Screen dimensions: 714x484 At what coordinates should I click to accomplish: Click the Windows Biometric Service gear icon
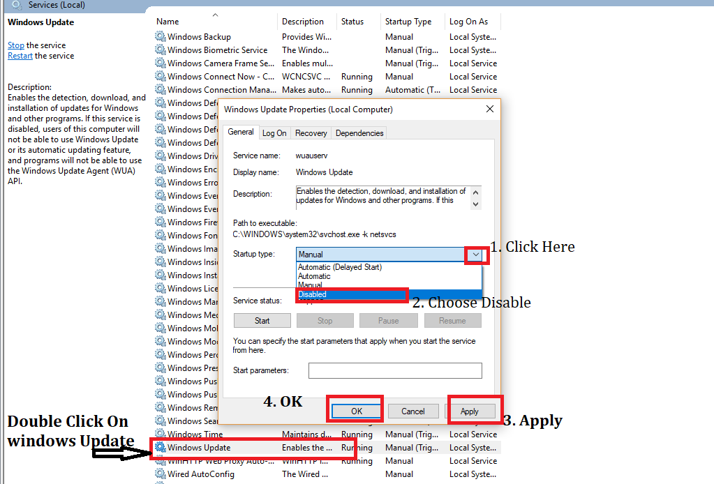[x=161, y=50]
